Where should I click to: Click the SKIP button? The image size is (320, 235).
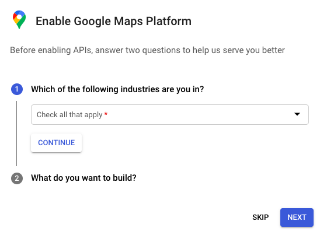(x=260, y=218)
